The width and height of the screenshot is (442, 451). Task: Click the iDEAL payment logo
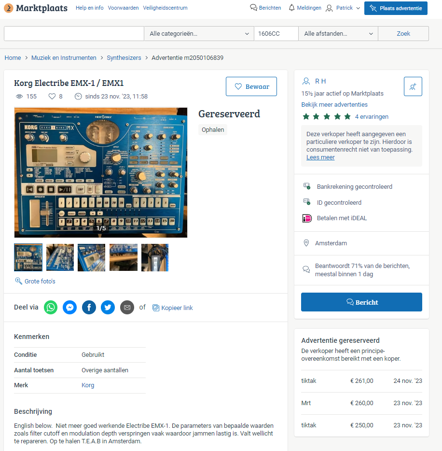(307, 218)
